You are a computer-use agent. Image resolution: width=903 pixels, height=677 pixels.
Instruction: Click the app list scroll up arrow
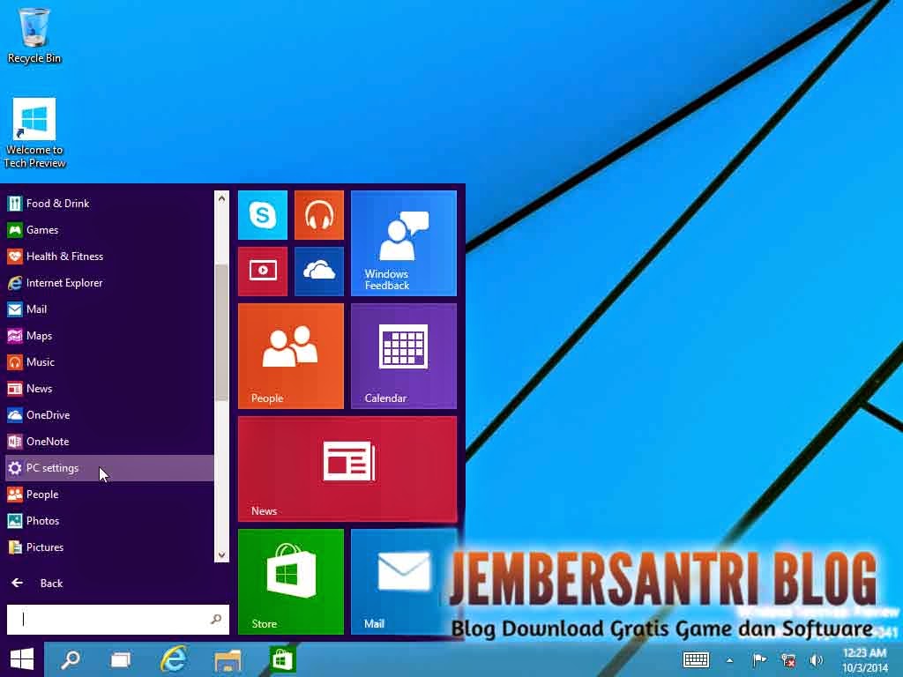tap(221, 198)
